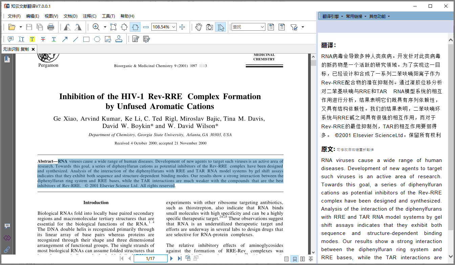This screenshot has width=455, height=265.
Task: Select the Rectangle drawing tool
Action: [x=86, y=39]
